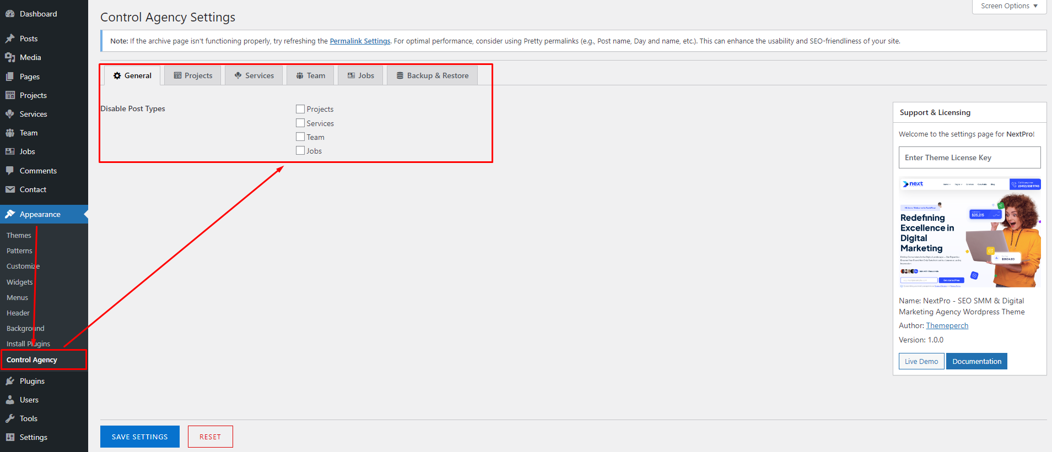The image size is (1052, 452).
Task: Click the Tools wrench icon
Action: point(10,418)
